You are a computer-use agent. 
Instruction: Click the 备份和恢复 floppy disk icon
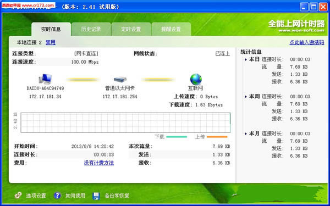96,196
